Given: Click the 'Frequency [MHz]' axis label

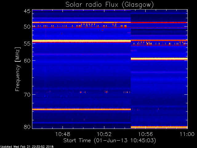Looking at the screenshot, I should click(18, 69).
